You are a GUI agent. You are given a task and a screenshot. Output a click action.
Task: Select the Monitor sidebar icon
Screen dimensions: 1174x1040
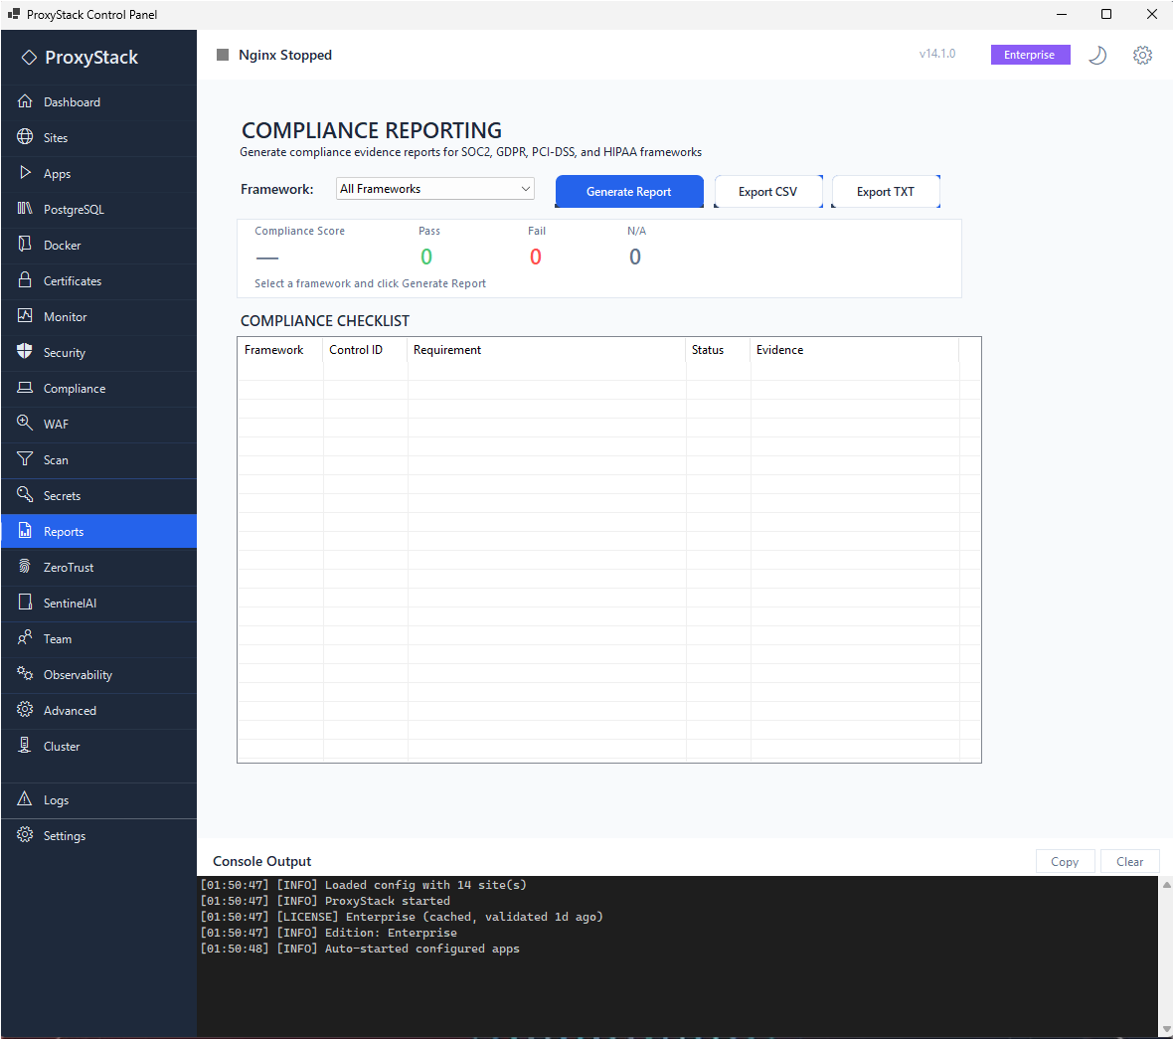pyautogui.click(x=63, y=316)
